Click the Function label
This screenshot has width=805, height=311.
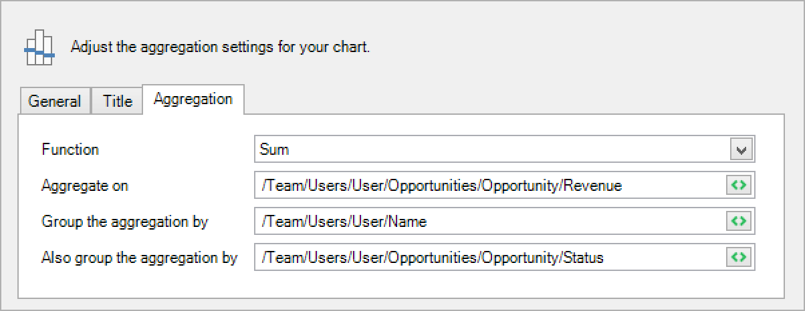coord(70,149)
